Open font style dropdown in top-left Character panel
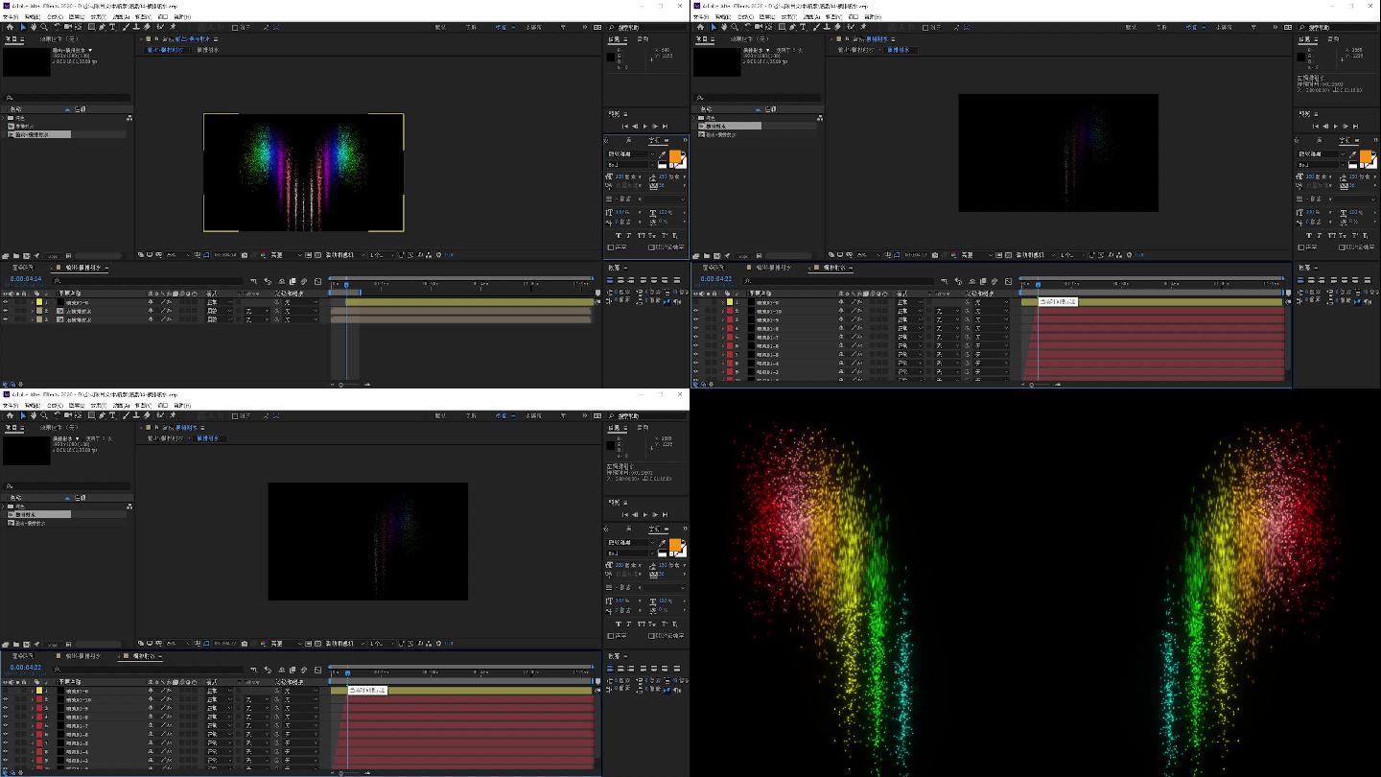The height and width of the screenshot is (777, 1381). click(631, 164)
